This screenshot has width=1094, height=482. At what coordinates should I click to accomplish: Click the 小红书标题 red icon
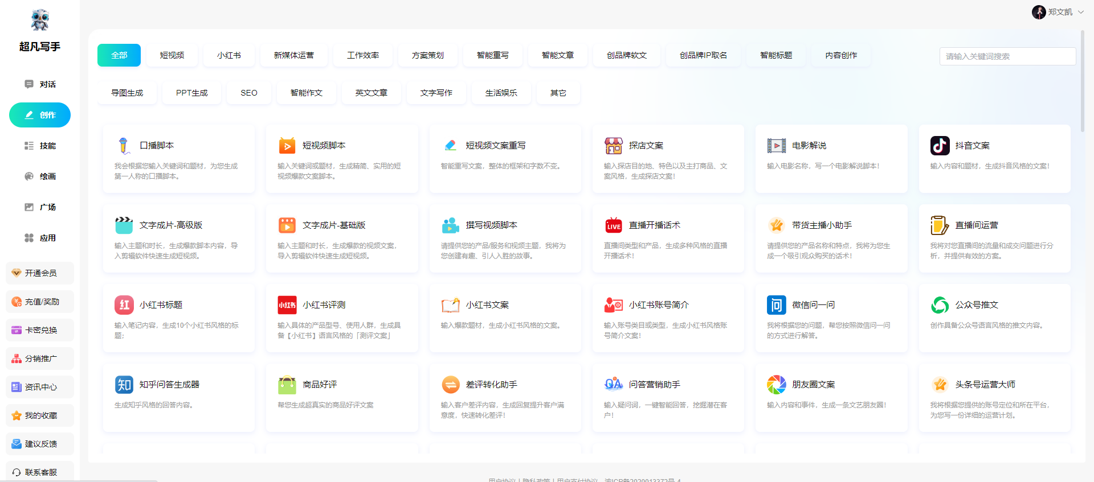pyautogui.click(x=124, y=305)
